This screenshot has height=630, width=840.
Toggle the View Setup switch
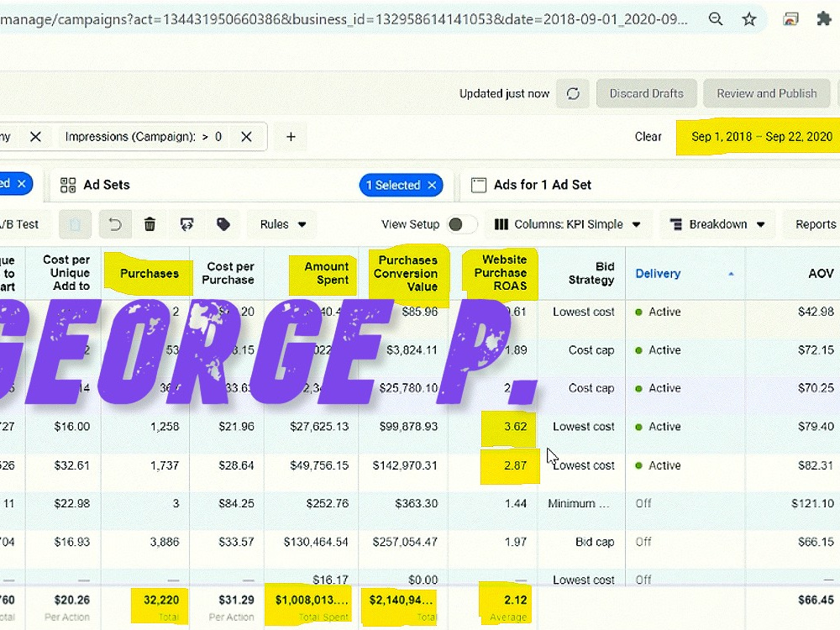pyautogui.click(x=463, y=224)
